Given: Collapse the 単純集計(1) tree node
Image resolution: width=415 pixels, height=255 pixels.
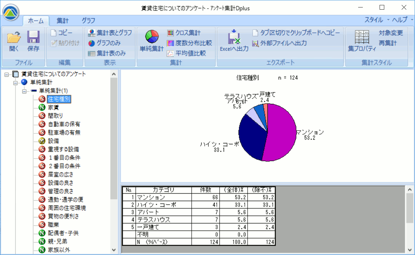Looking at the screenshot, I should pyautogui.click(x=24, y=91).
